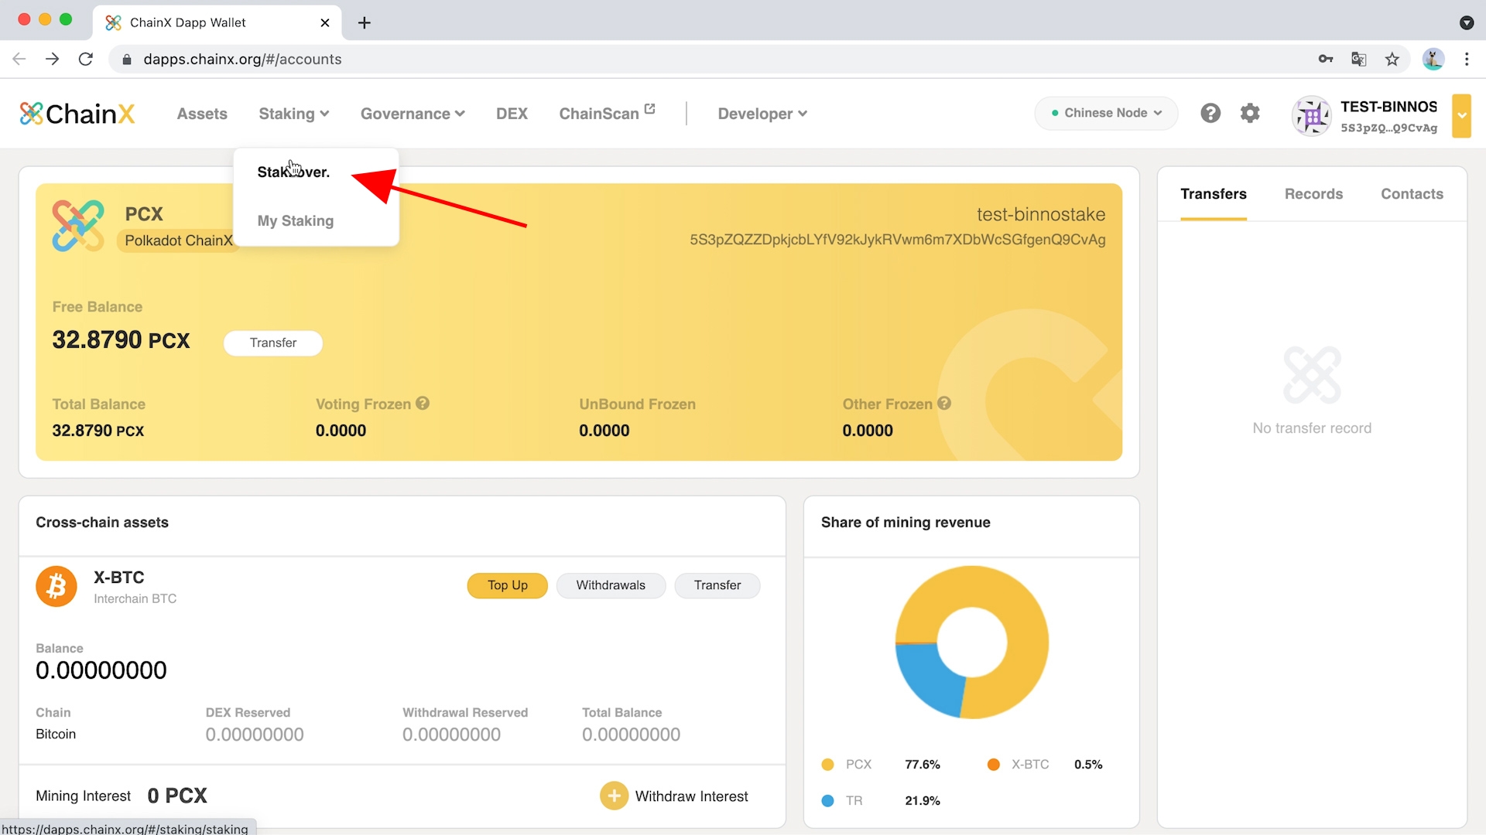Click the address bar URL
Screen dimensions: 1486x835
[x=242, y=60]
